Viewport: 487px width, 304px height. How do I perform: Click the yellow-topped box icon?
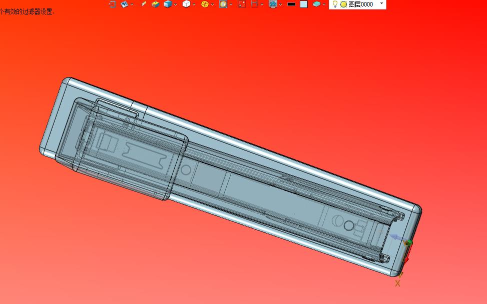pos(155,4)
